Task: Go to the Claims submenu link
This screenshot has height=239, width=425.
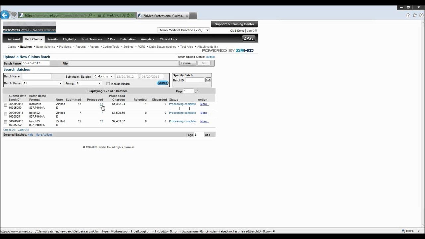Action: tap(12, 47)
